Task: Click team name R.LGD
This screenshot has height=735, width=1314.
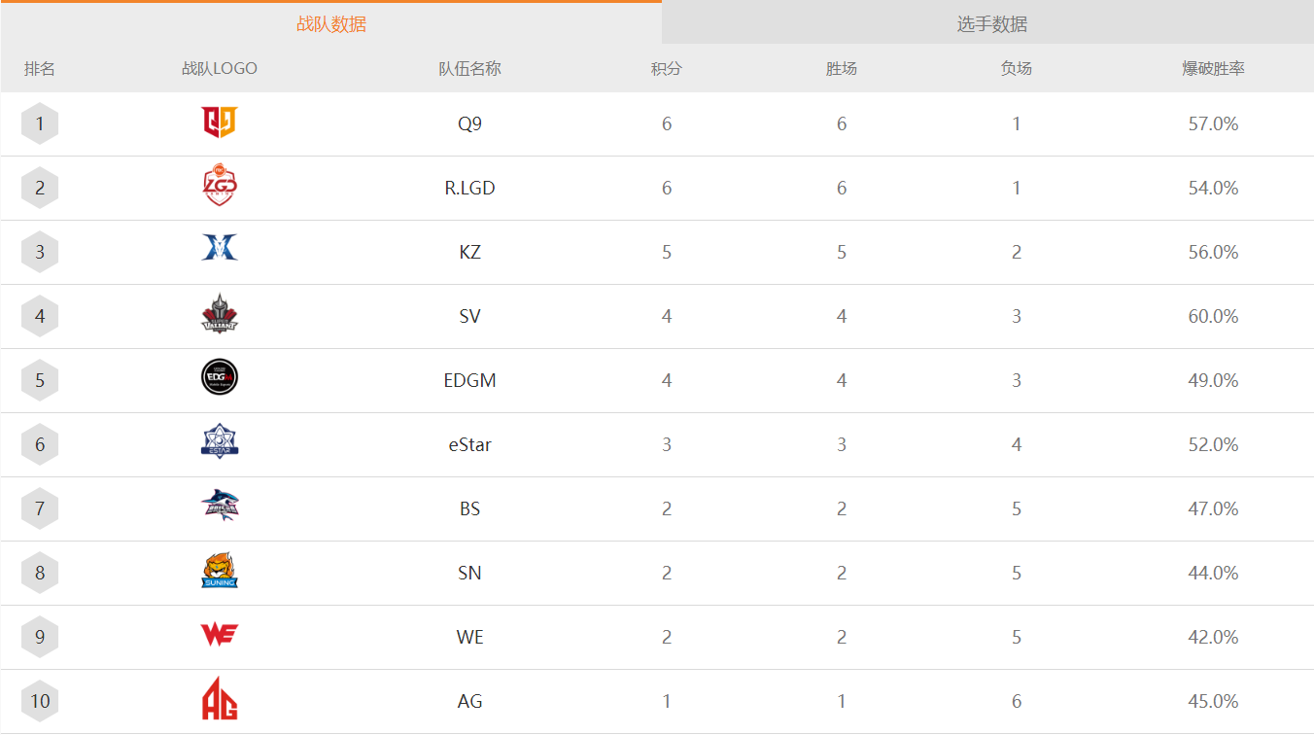Action: tap(470, 188)
